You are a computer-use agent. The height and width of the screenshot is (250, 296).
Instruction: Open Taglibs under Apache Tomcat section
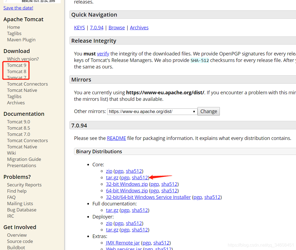point(14,33)
